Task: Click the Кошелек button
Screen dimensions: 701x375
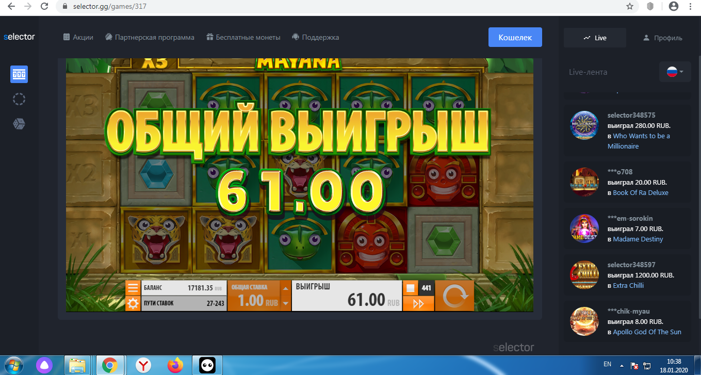Action: [x=515, y=37]
